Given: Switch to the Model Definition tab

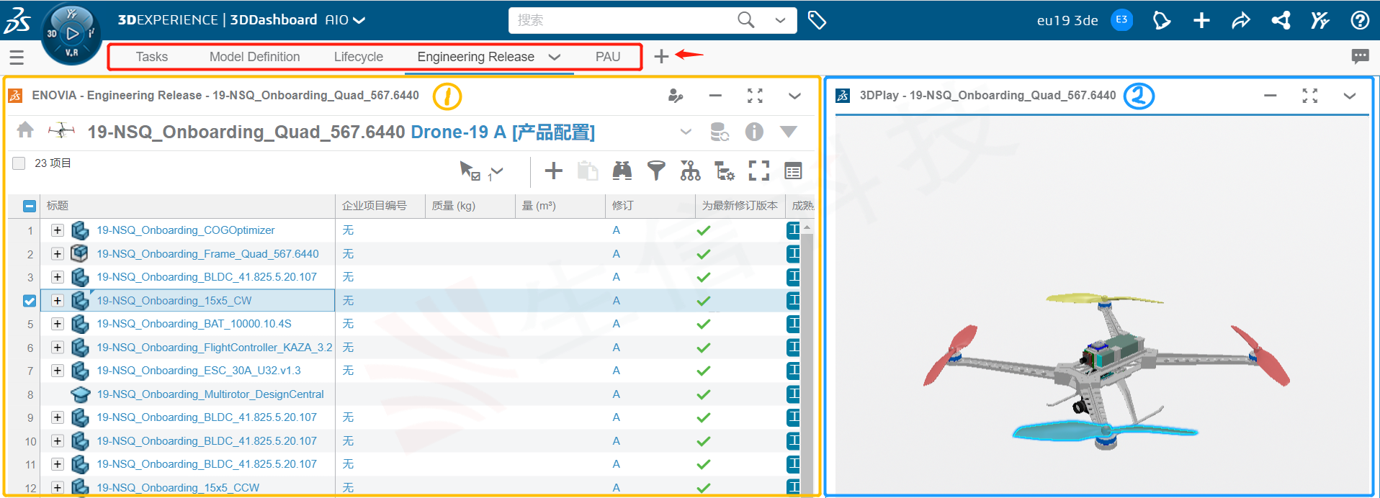Looking at the screenshot, I should click(x=254, y=57).
